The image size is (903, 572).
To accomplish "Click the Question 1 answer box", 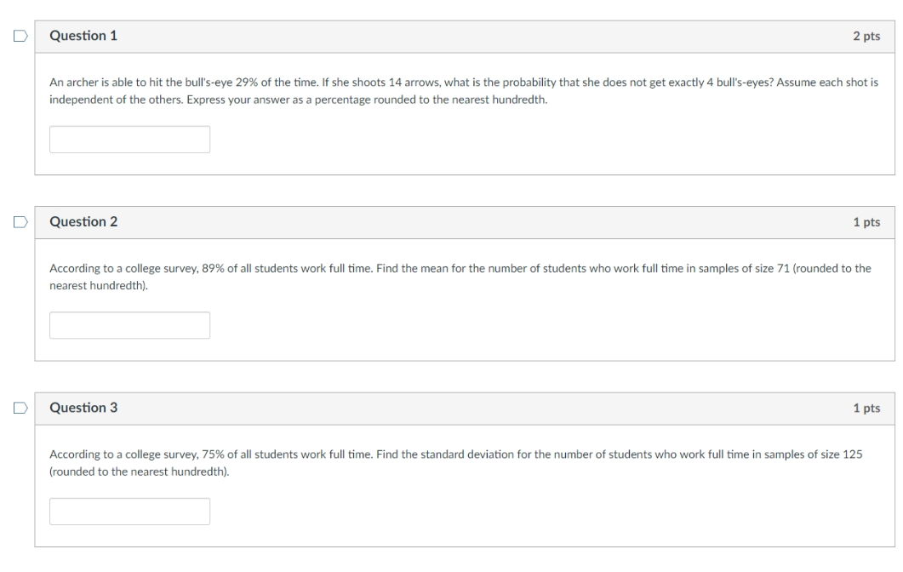I will tap(129, 140).
